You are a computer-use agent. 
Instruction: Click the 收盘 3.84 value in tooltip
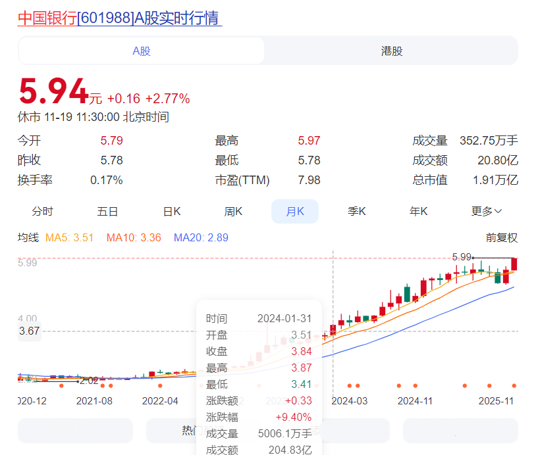[x=301, y=351]
